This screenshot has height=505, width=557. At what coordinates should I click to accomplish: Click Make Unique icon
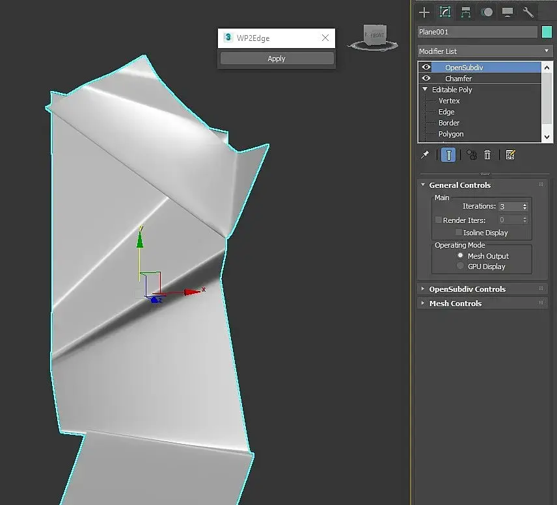[x=471, y=155]
